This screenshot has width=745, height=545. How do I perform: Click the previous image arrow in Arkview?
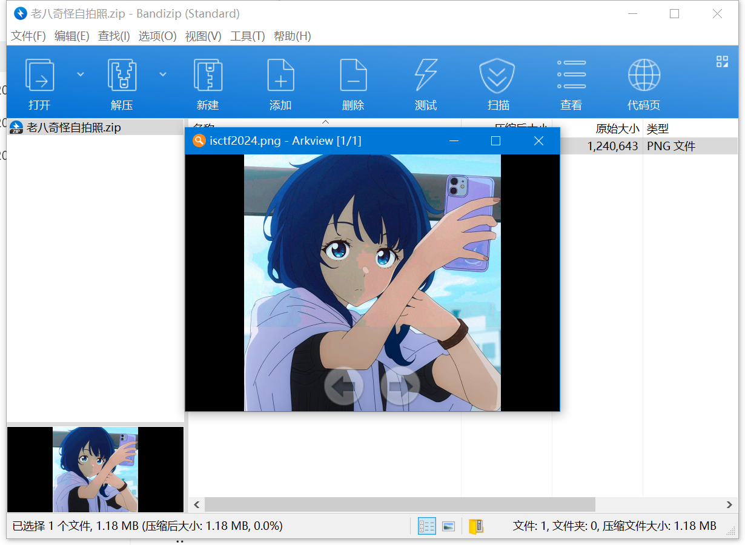tap(343, 386)
